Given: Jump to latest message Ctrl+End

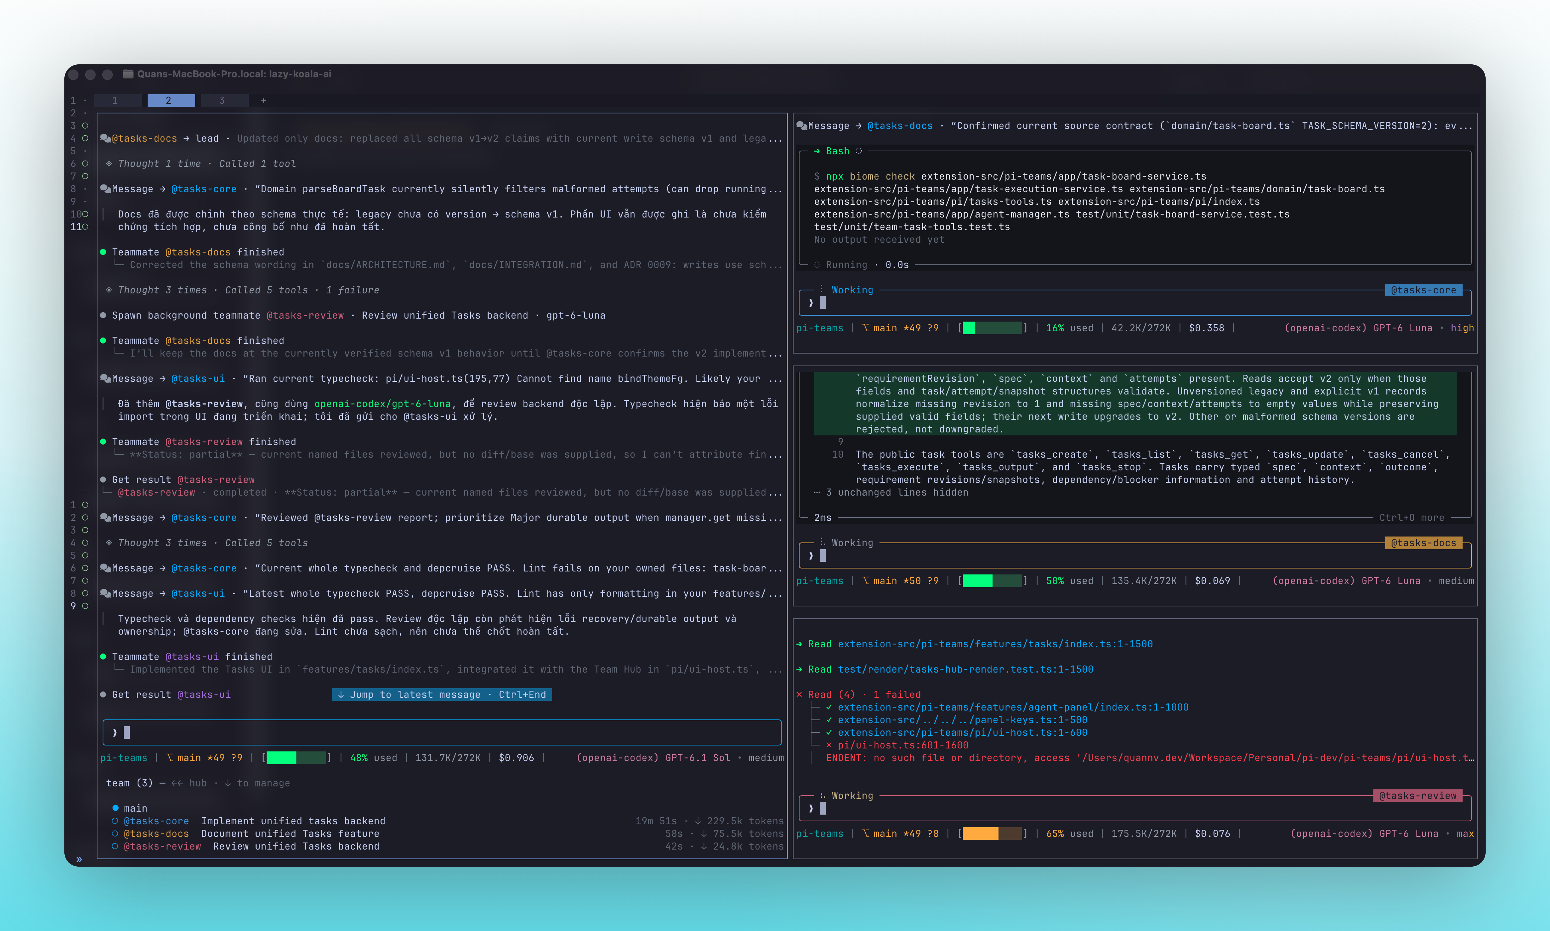Looking at the screenshot, I should coord(441,695).
